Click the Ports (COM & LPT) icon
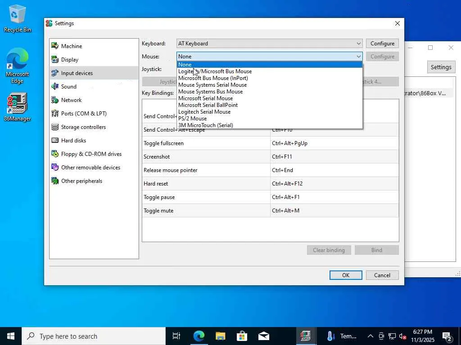The image size is (461, 345). (55, 114)
